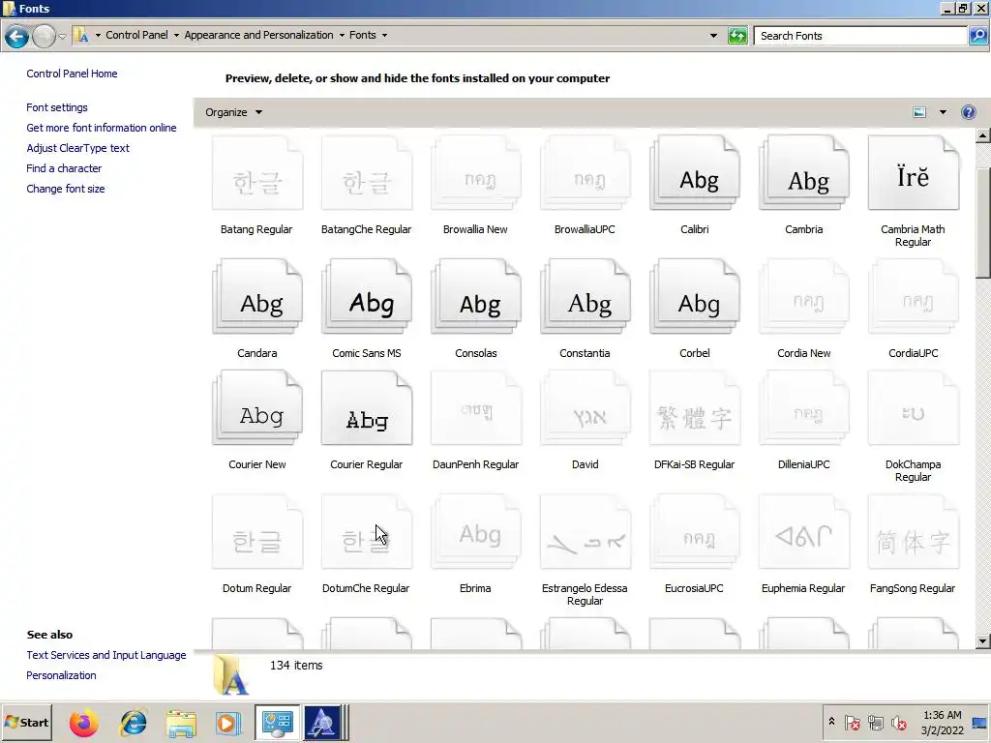Select the DilleniaUPC font icon

(804, 408)
